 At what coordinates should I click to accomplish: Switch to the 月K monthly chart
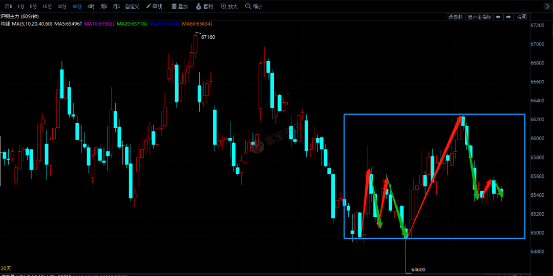[x=116, y=6]
